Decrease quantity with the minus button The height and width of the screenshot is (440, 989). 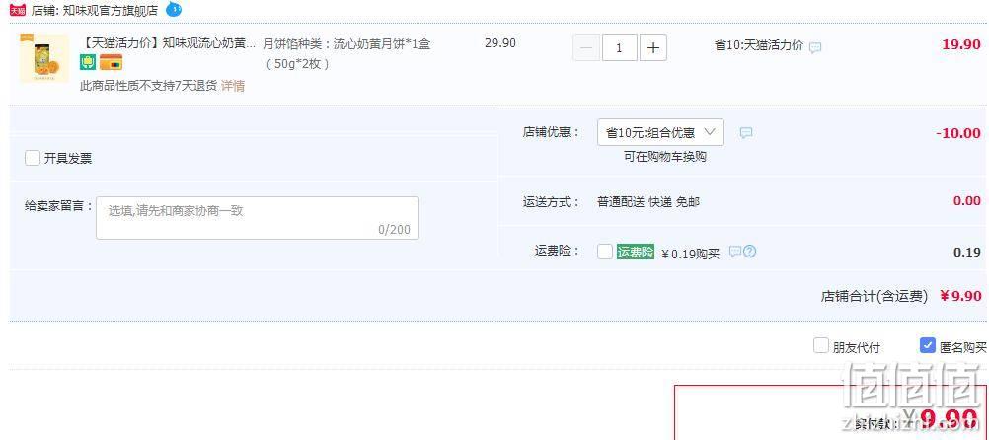point(586,48)
